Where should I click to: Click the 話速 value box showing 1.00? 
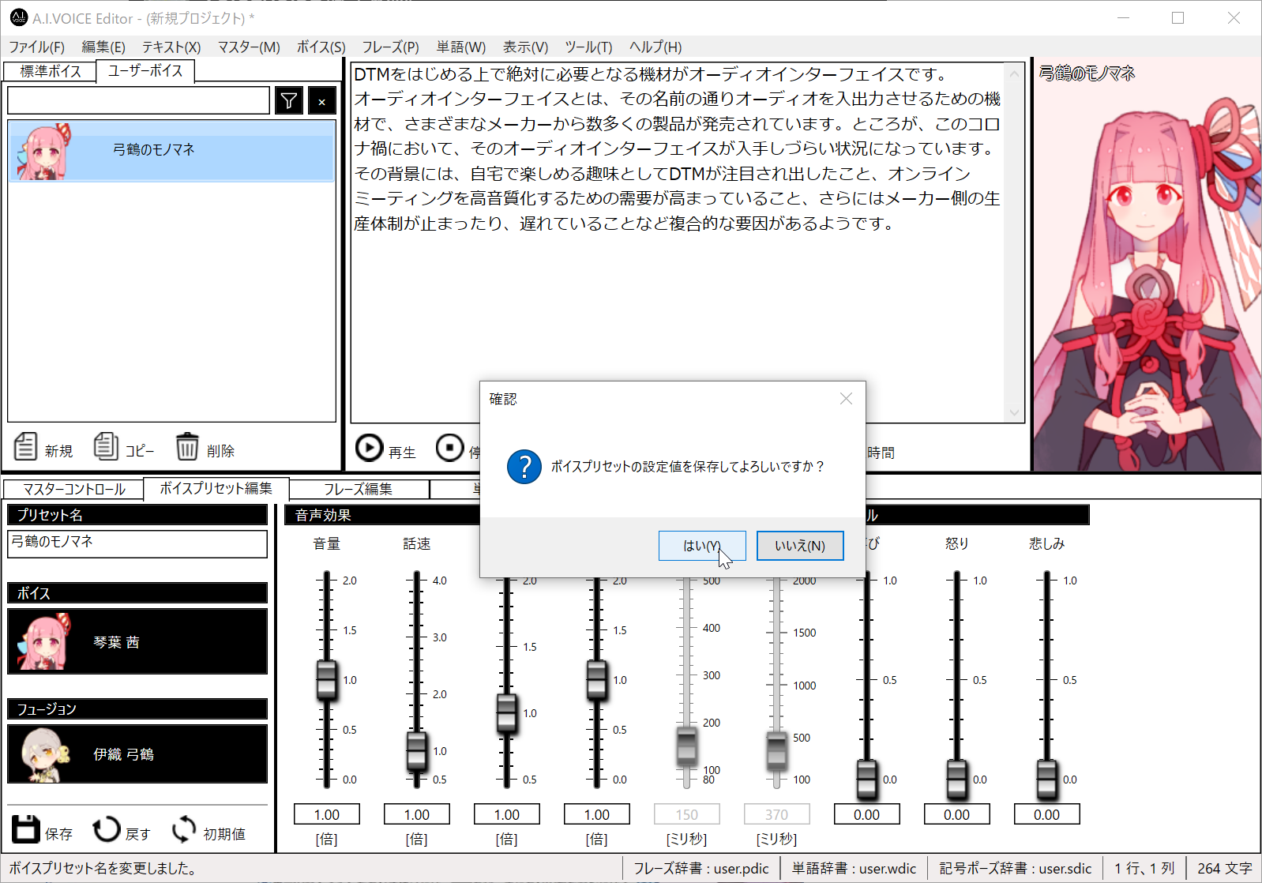(x=417, y=814)
